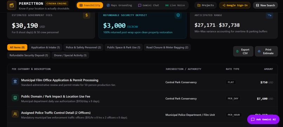Switch to Maps Grounding tab
The image size is (283, 127).
pos(119,5)
